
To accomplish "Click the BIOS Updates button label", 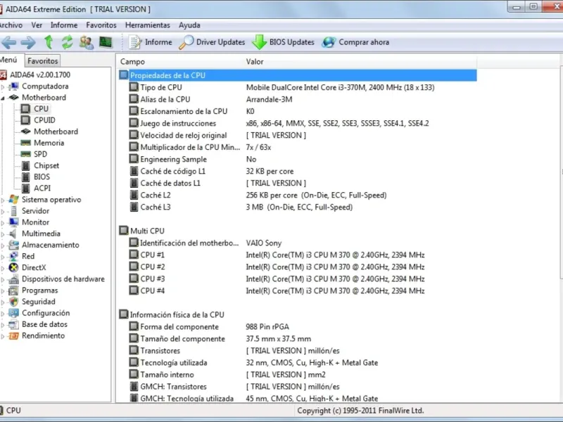I will [x=292, y=42].
